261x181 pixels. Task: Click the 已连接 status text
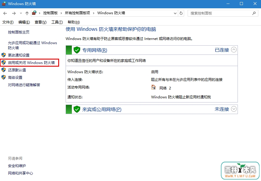[x=222, y=50]
